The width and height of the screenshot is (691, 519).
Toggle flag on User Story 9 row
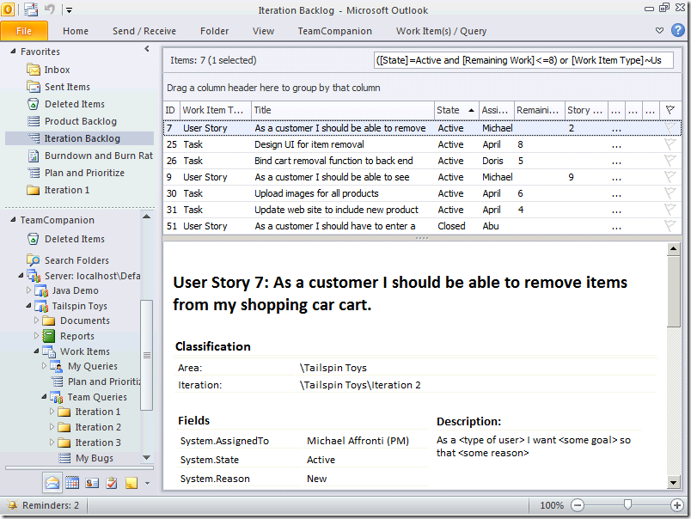coord(670,177)
